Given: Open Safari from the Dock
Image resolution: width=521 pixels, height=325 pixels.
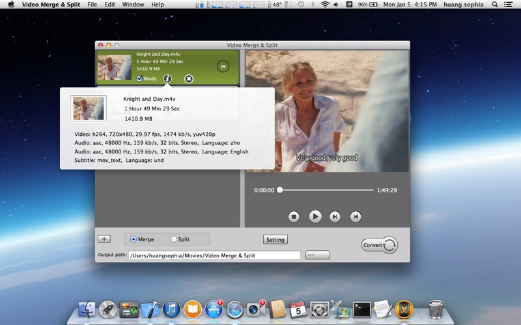Looking at the screenshot, I should click(x=235, y=309).
